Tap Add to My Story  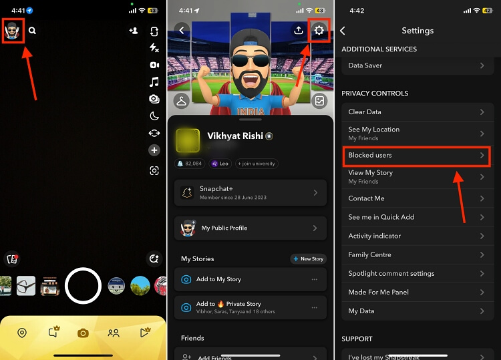[x=251, y=279]
